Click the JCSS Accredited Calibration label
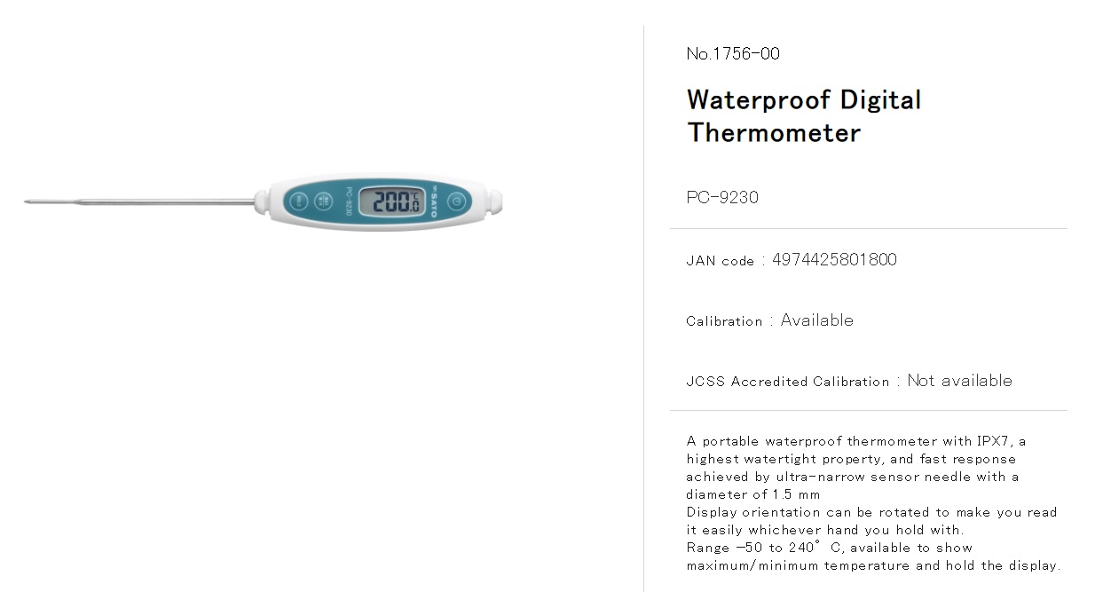Viewport: 1103px width, 592px height. (788, 382)
